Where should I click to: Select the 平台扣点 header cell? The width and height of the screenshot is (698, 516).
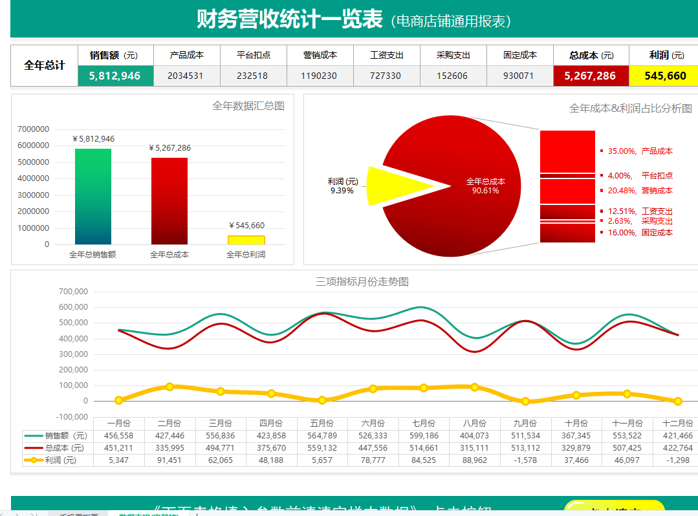pyautogui.click(x=254, y=55)
